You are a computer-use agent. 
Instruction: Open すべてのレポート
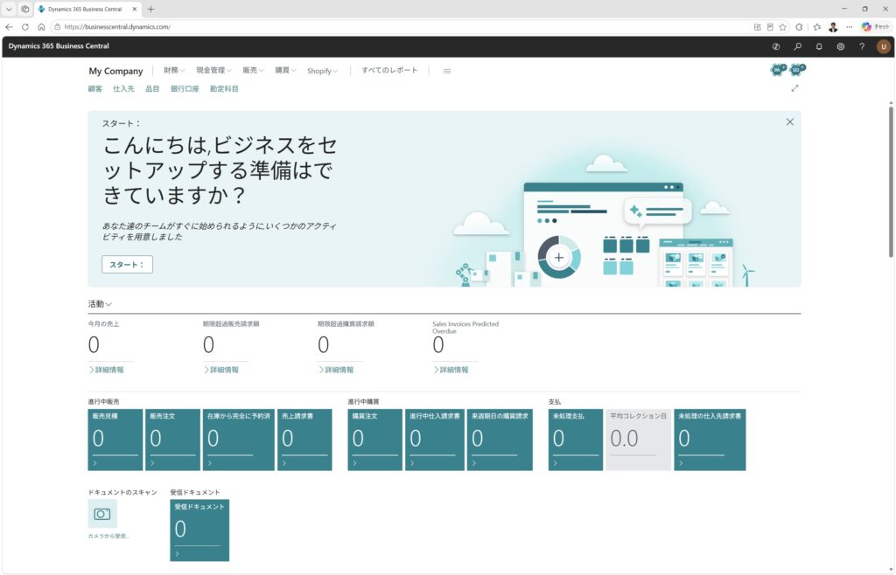coord(389,70)
